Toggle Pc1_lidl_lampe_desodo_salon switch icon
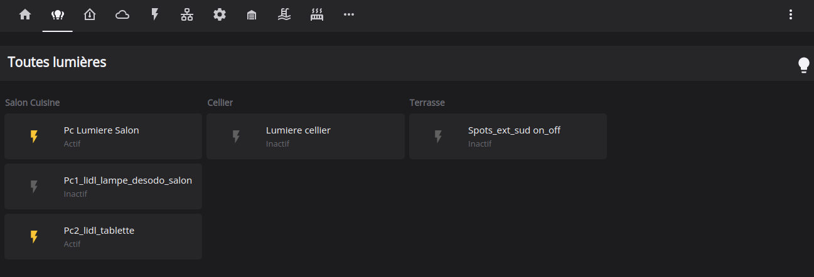814x277 pixels. 35,187
